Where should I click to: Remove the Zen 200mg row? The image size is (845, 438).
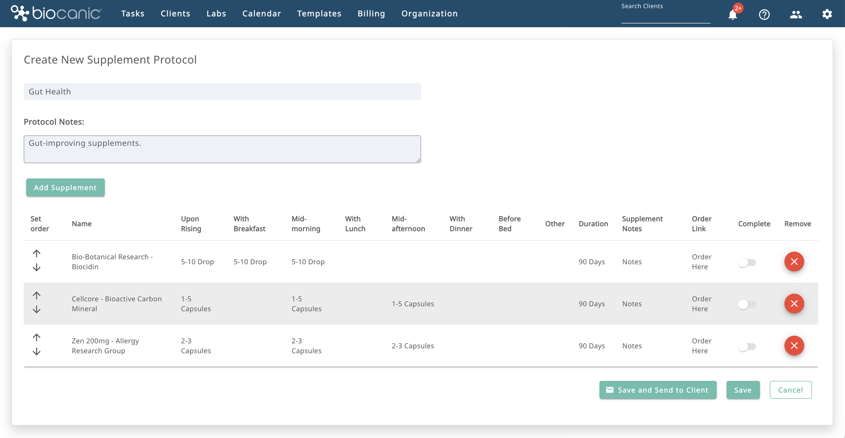794,345
